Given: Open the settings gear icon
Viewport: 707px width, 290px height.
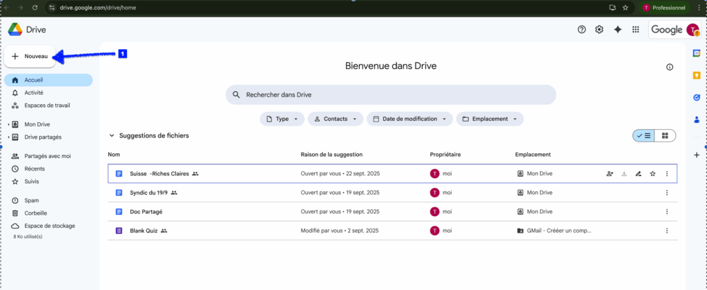Looking at the screenshot, I should coord(599,30).
